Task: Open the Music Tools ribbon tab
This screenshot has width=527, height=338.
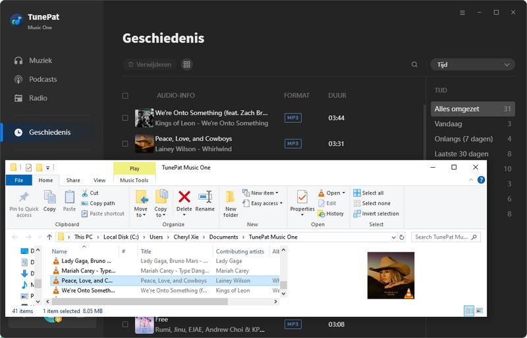Action: (134, 180)
